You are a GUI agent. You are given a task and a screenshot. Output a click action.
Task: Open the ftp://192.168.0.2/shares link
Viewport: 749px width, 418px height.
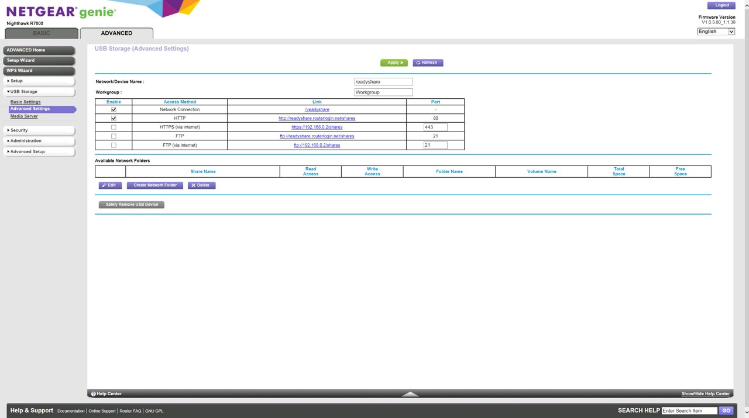(x=317, y=145)
